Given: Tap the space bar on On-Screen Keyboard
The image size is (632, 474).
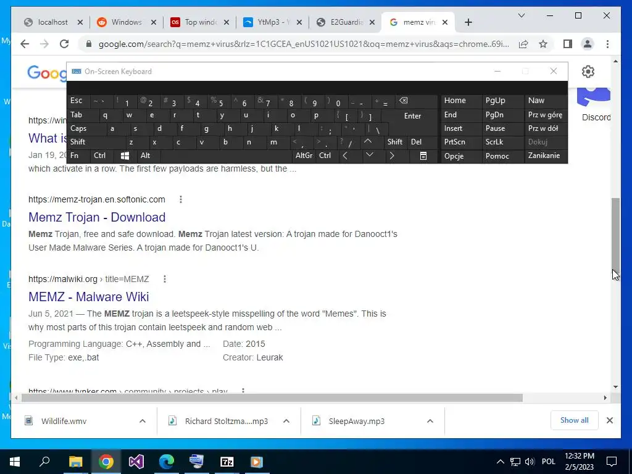Looking at the screenshot, I should (x=227, y=156).
